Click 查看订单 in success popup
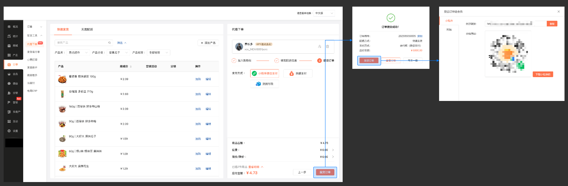This screenshot has width=568, height=186. (391, 61)
